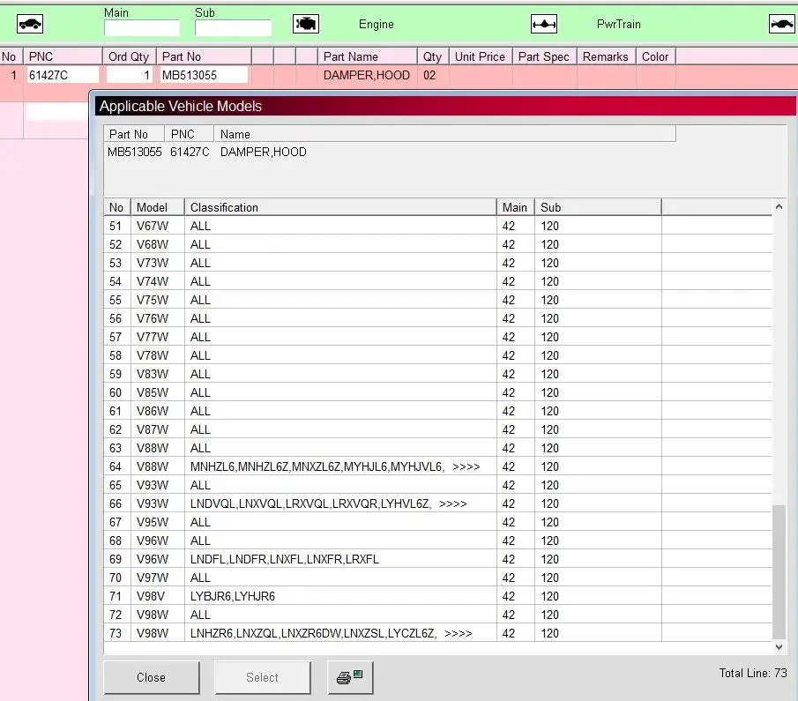Click the Qty value 02 in parts row
Viewport: 798px width, 701px height.
[429, 75]
